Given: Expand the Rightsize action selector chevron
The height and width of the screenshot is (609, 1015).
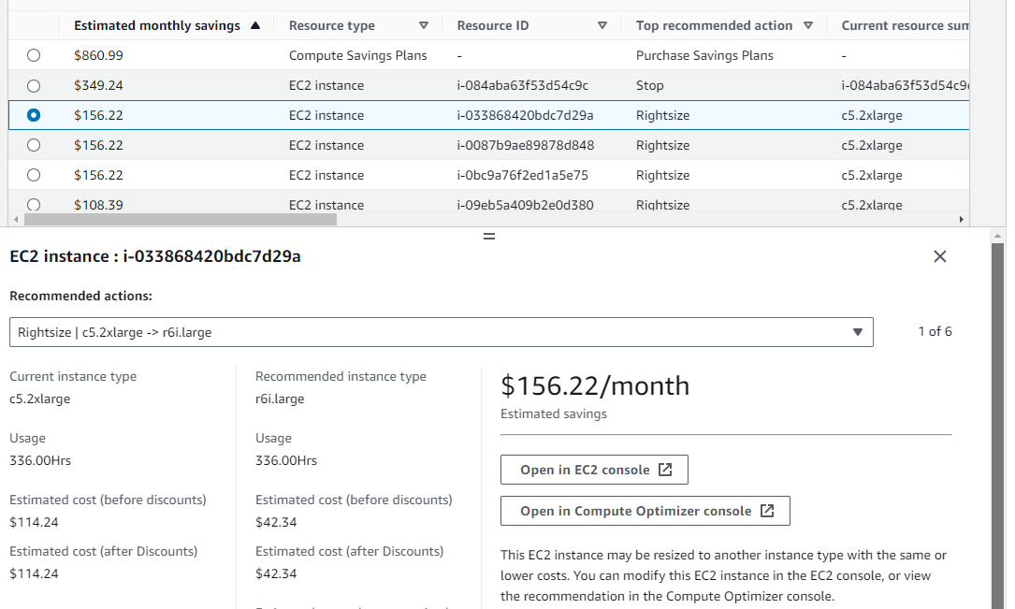Looking at the screenshot, I should tap(857, 331).
